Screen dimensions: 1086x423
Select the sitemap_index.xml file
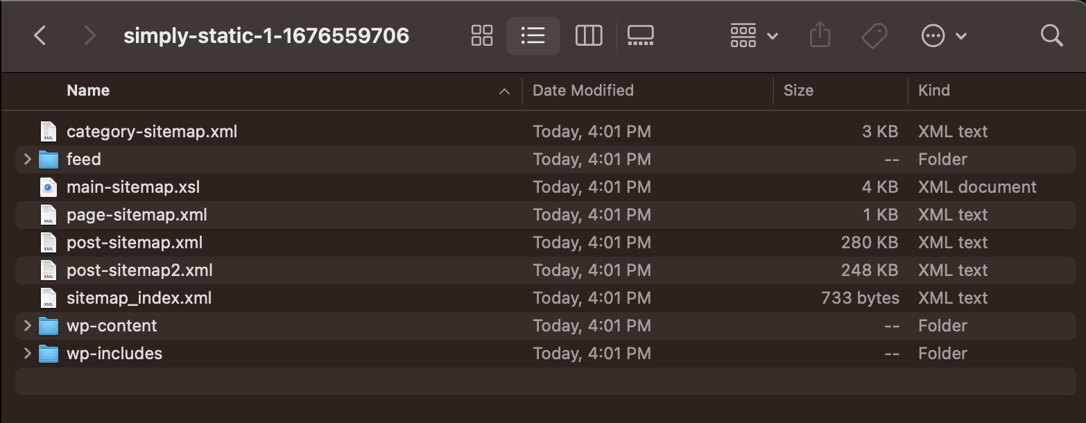click(x=140, y=297)
